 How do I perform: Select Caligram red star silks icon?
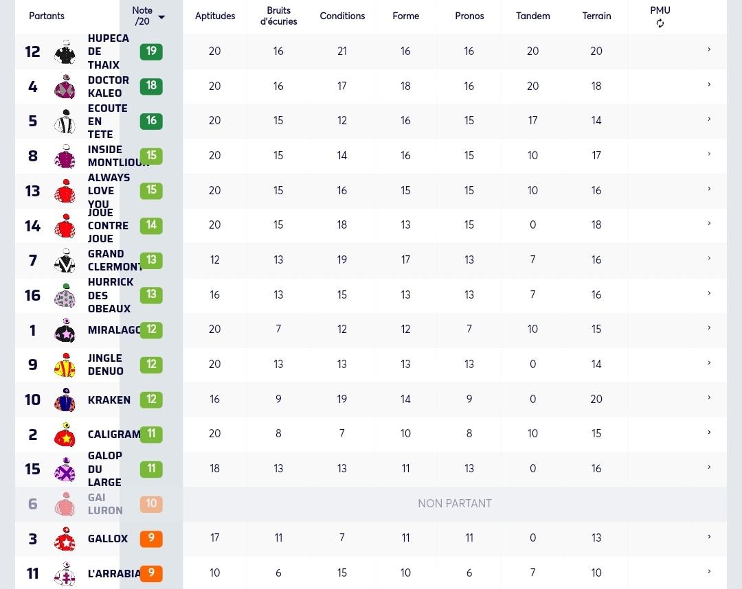(x=65, y=435)
